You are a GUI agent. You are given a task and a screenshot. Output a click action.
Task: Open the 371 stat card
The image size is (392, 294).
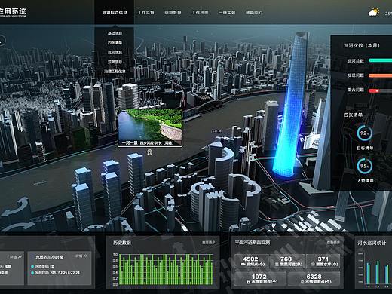323,261
